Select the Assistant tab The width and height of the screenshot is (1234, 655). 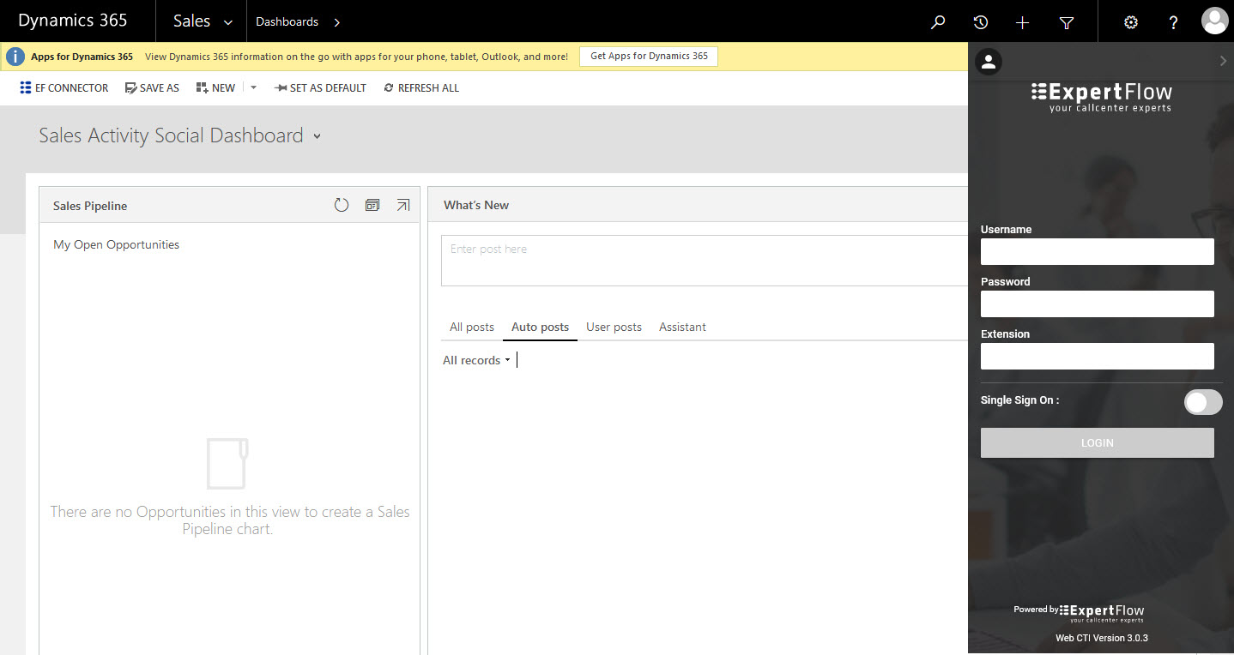pyautogui.click(x=682, y=327)
